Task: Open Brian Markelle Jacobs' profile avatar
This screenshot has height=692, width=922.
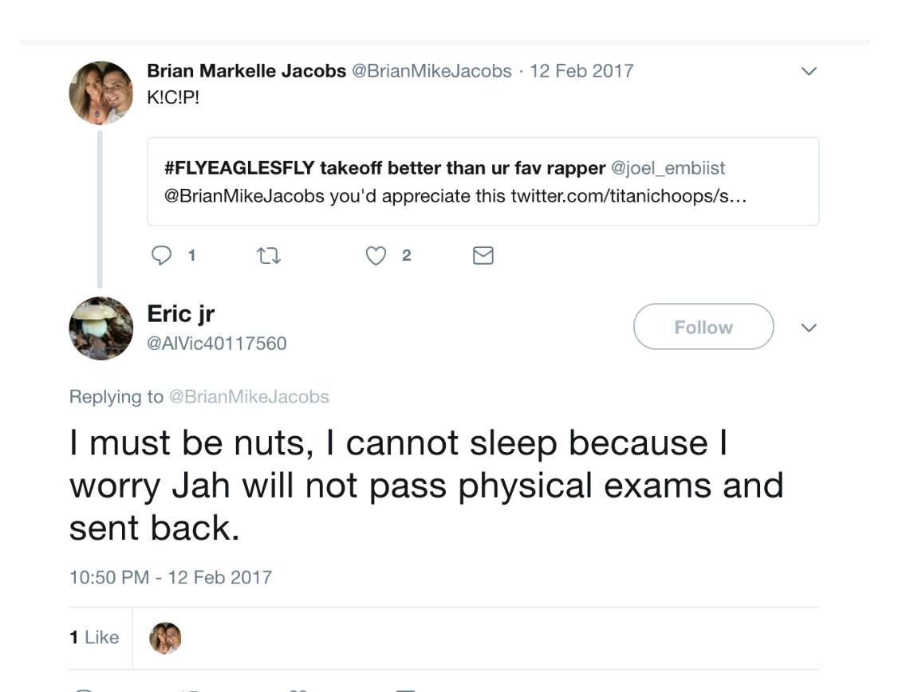Action: pyautogui.click(x=101, y=92)
